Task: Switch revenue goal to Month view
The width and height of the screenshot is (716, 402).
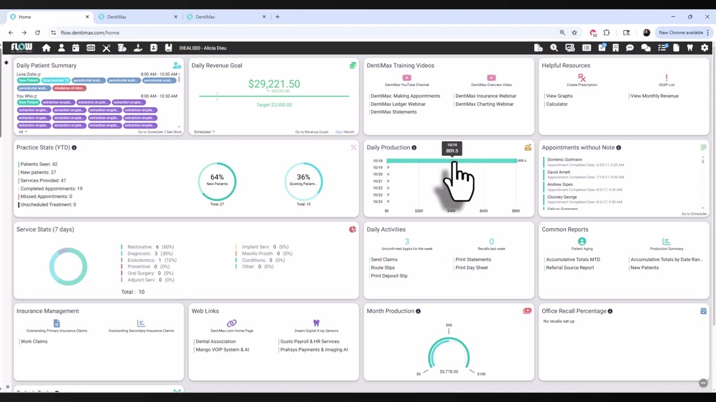Action: [349, 132]
